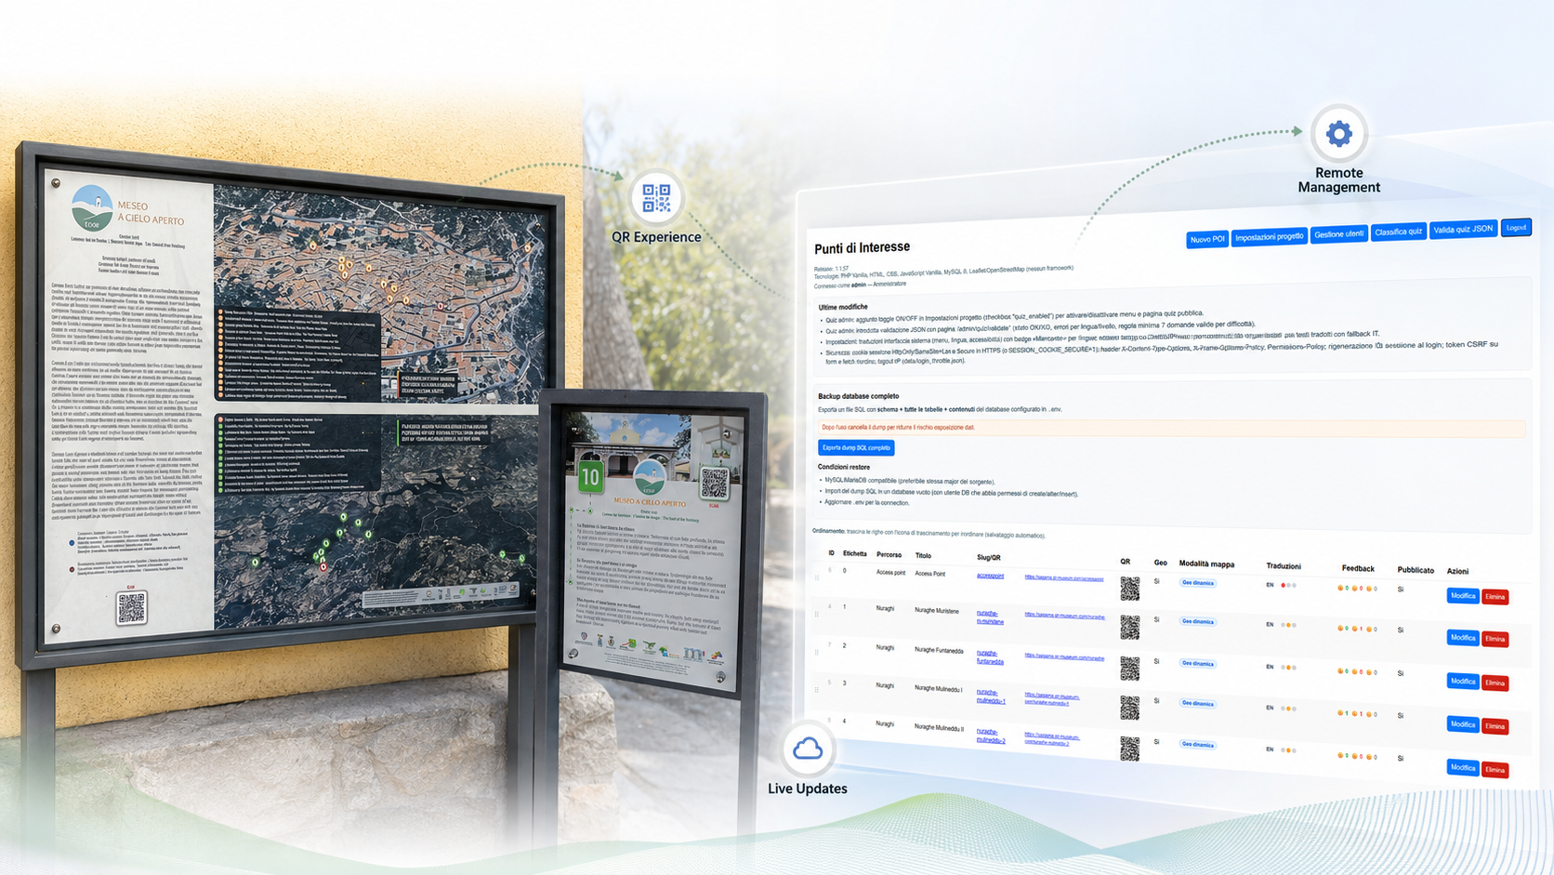This screenshot has height=875, width=1554.
Task: Click Elimina for the Access Point row
Action: click(1495, 597)
